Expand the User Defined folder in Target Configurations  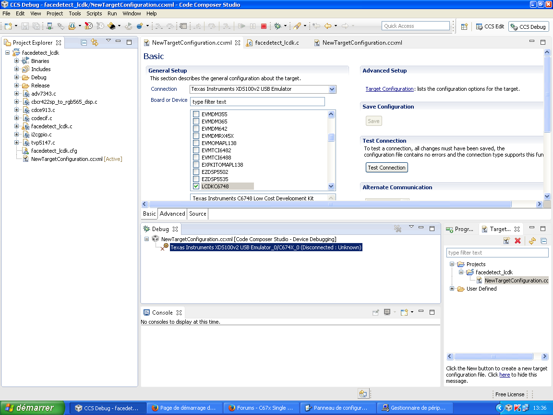point(451,288)
